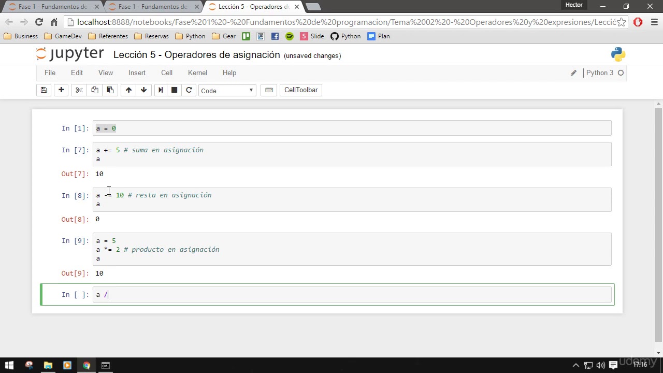Open the Kernel menu

(x=197, y=73)
